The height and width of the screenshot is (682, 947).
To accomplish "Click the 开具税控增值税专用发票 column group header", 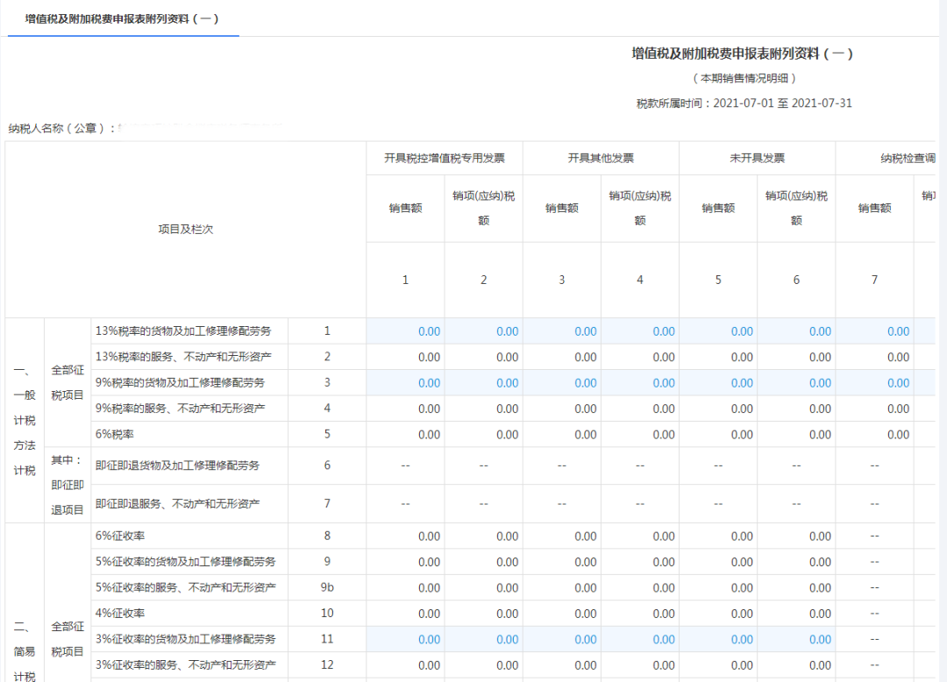I will [445, 158].
